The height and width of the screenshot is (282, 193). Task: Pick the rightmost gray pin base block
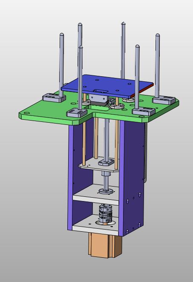pyautogui.click(x=164, y=100)
